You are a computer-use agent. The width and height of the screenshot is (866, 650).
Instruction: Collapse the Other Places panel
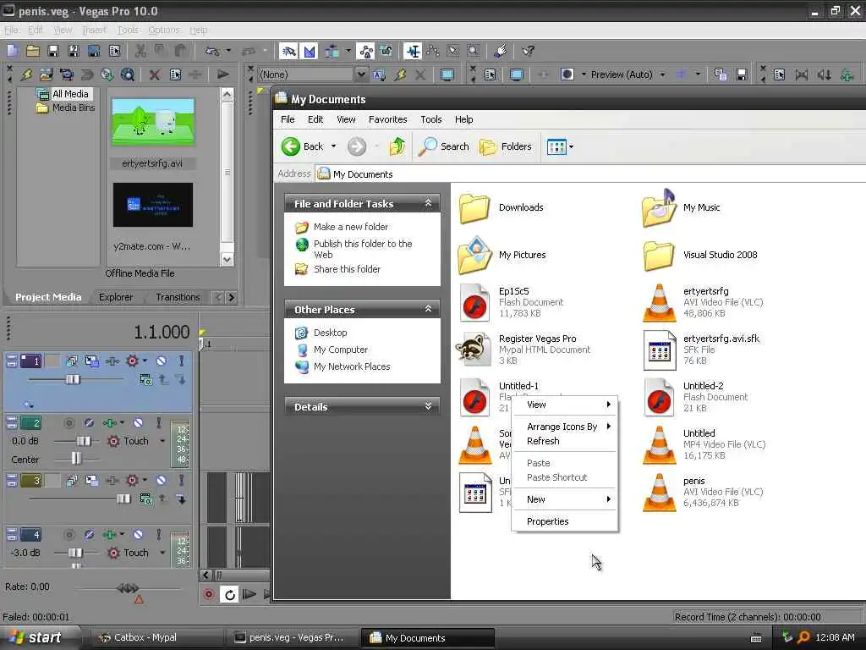(x=428, y=309)
